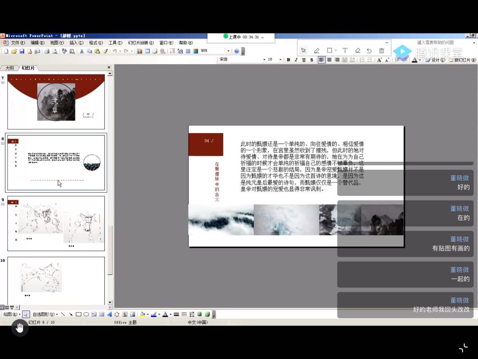Select the pencil annotation tool
The height and width of the screenshot is (359, 478).
click(x=317, y=50)
